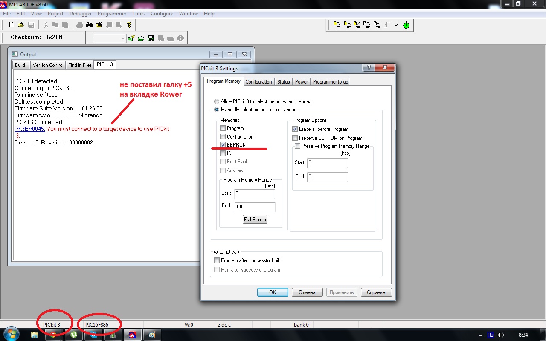
Task: Click the Find binoculars toolbar icon
Action: tap(89, 25)
